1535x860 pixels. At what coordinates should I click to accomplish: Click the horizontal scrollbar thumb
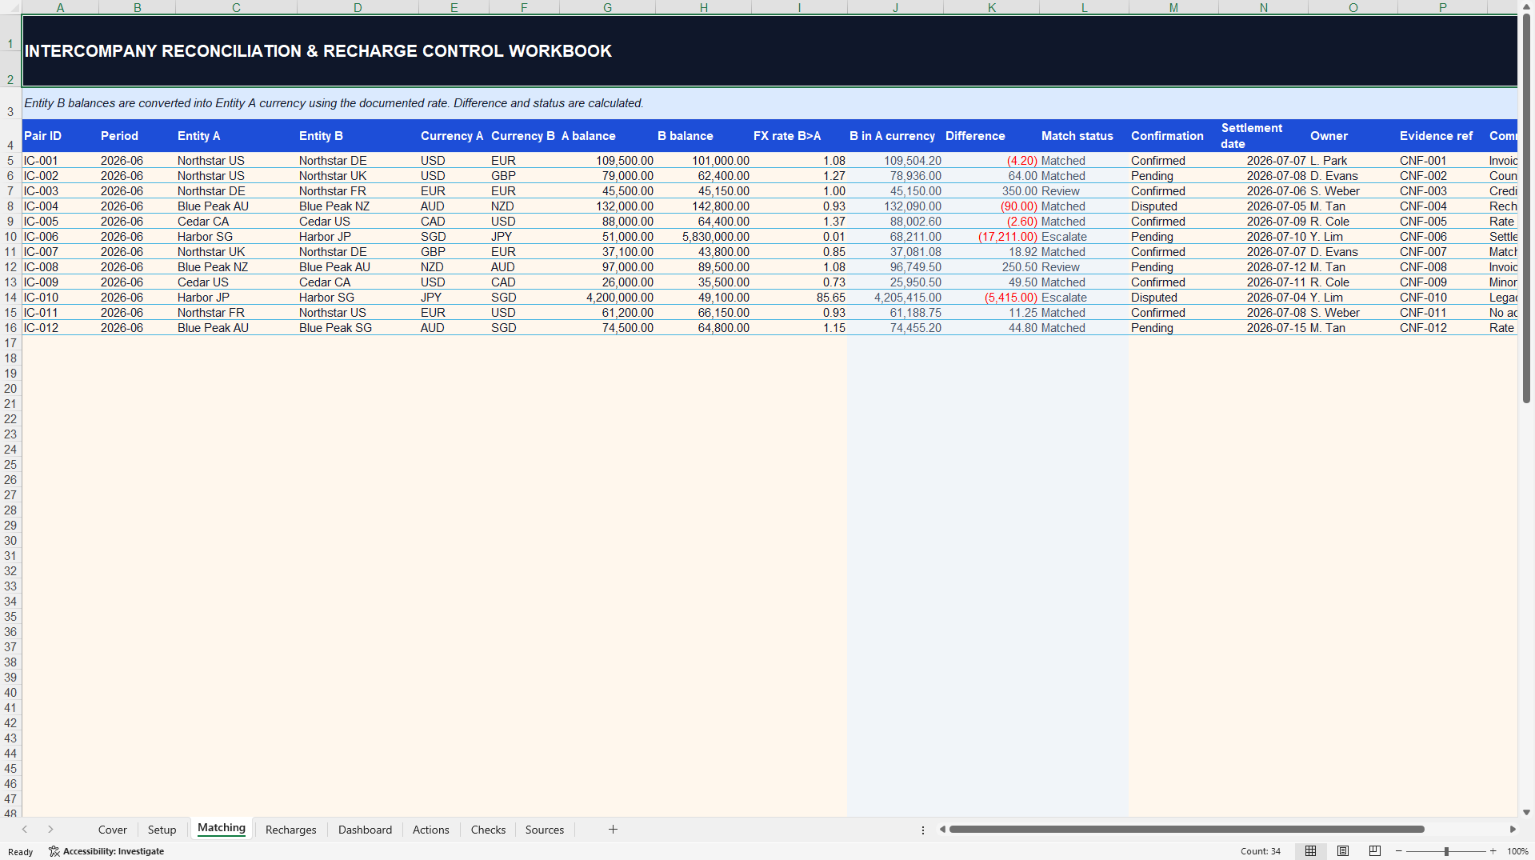[x=1186, y=830]
